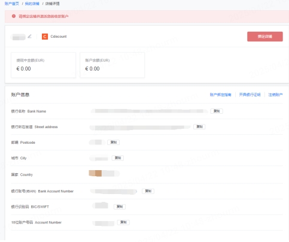Screen dimensions: 289x242
Task: Copy the 10-digit Account Number
Action: coord(123,222)
